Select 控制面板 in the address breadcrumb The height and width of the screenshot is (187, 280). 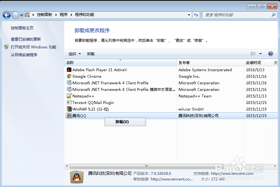tap(44, 15)
